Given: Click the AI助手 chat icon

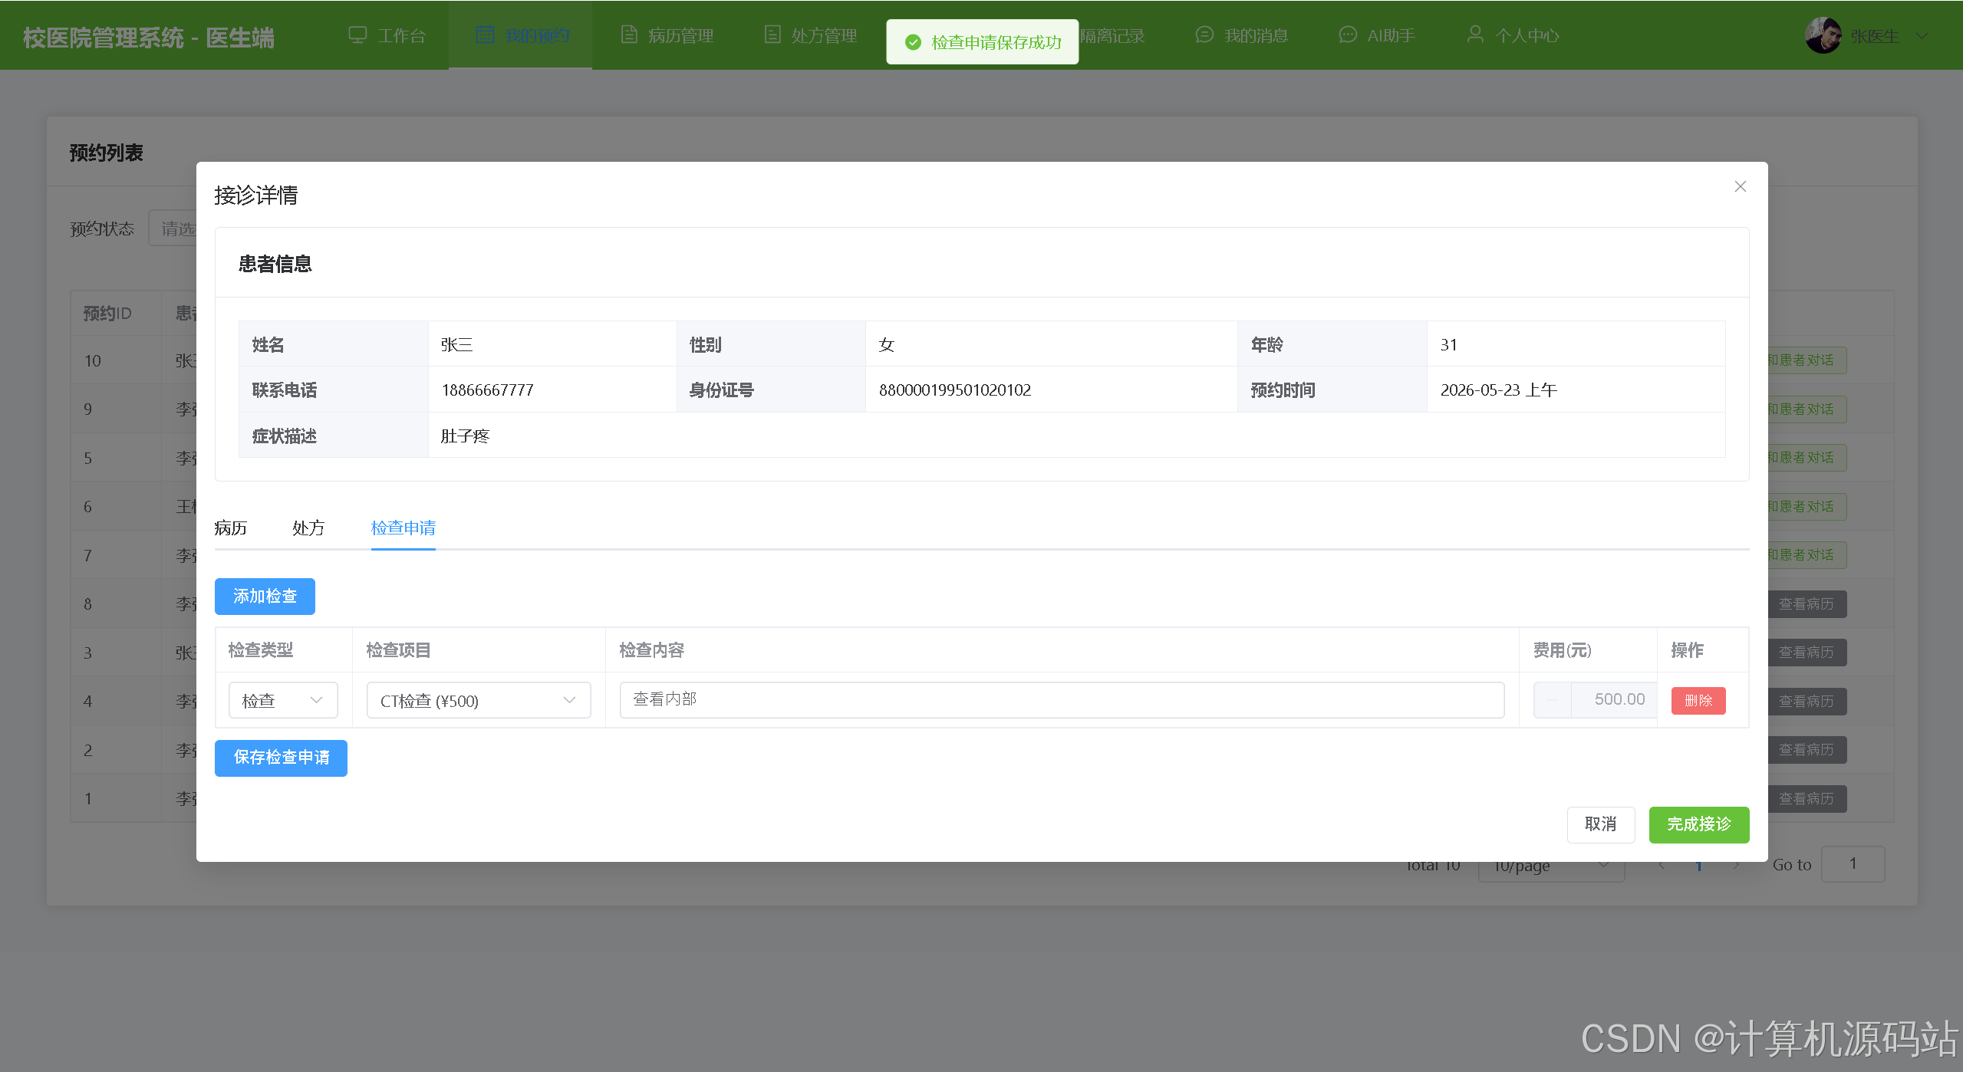Looking at the screenshot, I should [1348, 35].
